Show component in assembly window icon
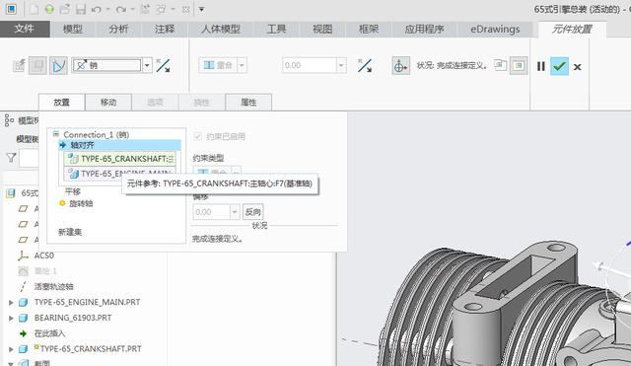 [519, 66]
